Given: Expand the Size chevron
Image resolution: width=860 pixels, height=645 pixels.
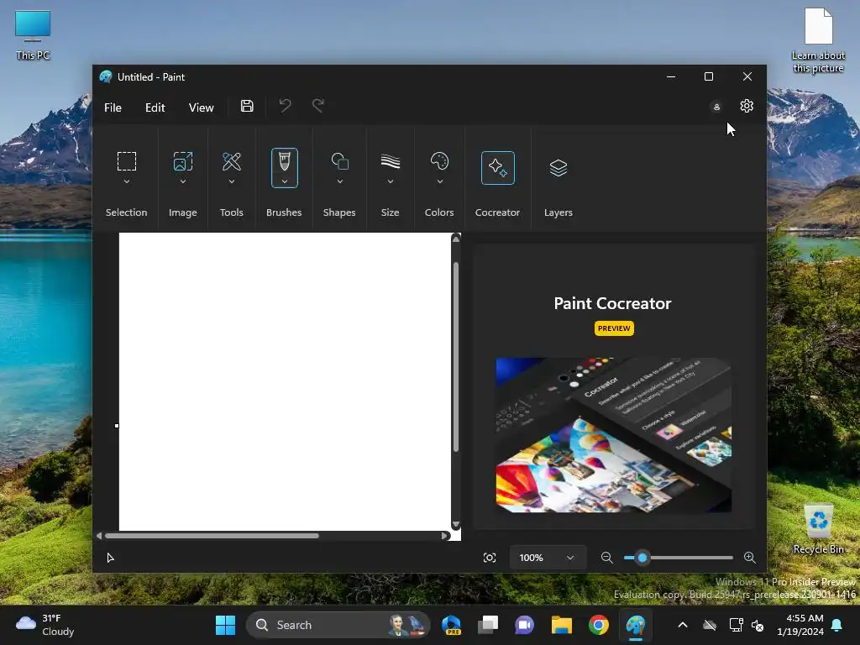Looking at the screenshot, I should [390, 181].
